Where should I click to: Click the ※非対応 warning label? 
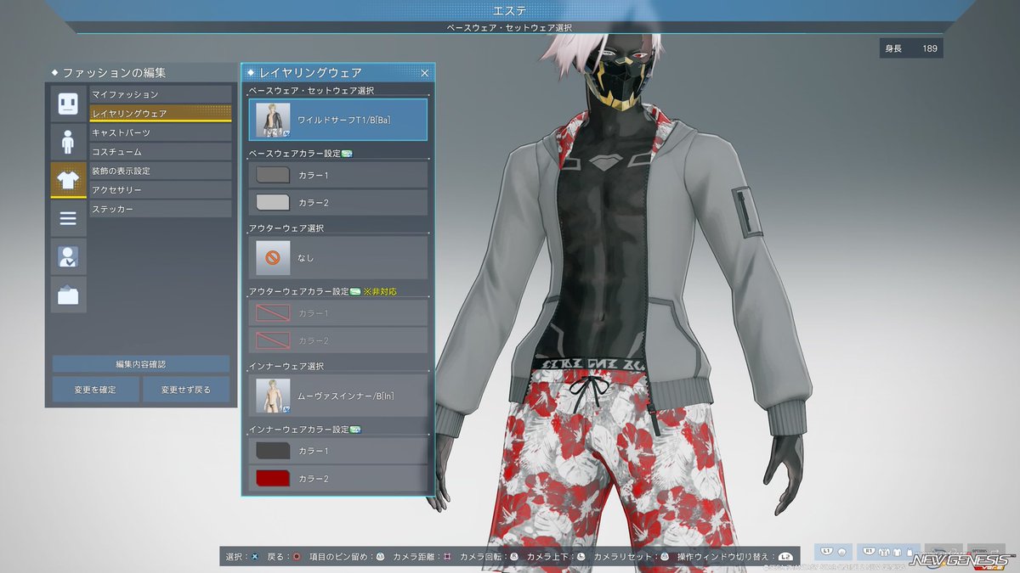tap(380, 291)
